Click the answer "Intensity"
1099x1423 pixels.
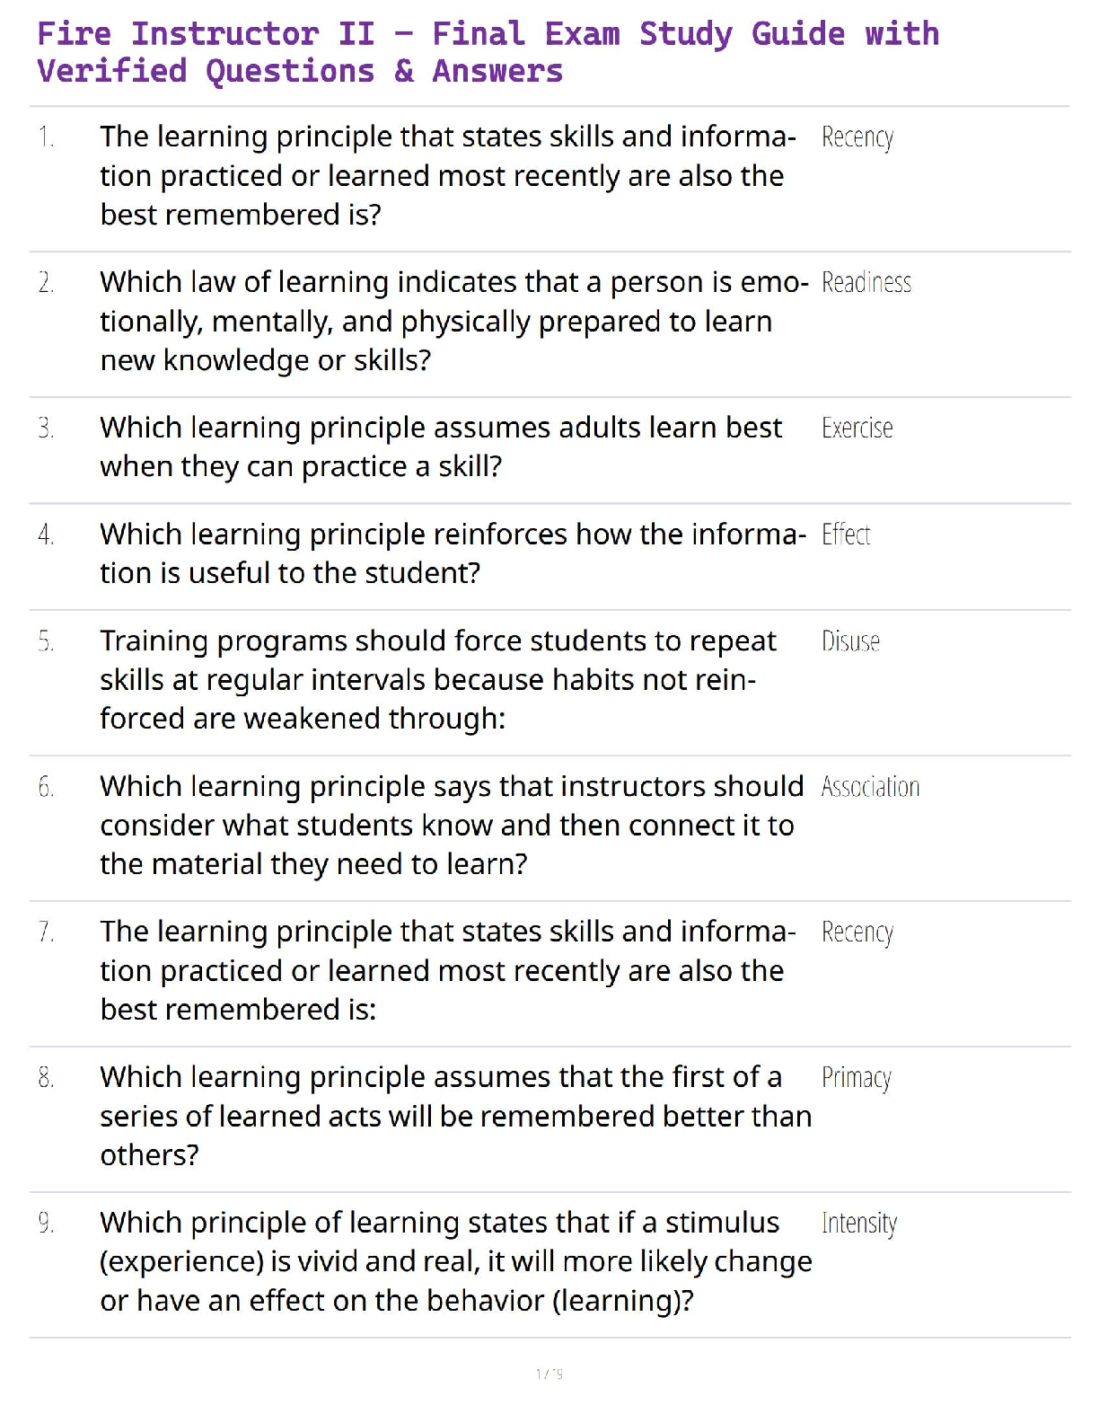coord(858,1224)
